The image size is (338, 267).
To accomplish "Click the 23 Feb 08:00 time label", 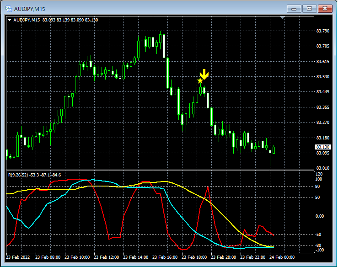I will [x=48, y=257].
